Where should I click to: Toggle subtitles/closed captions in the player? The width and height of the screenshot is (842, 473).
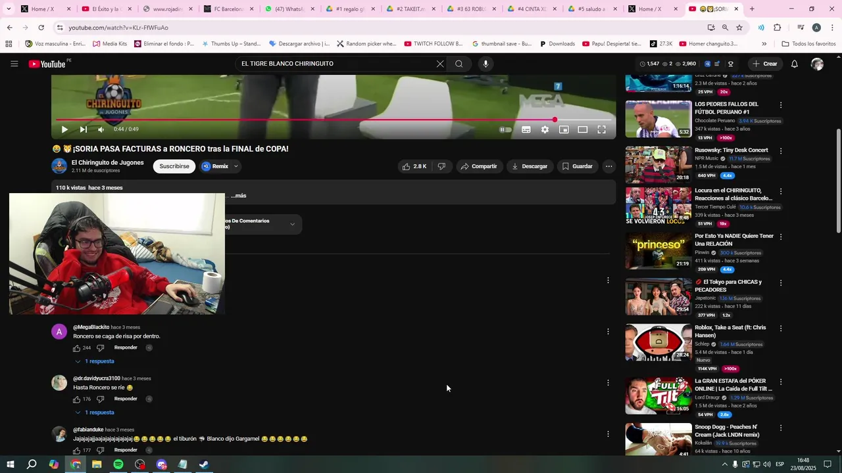pyautogui.click(x=526, y=129)
